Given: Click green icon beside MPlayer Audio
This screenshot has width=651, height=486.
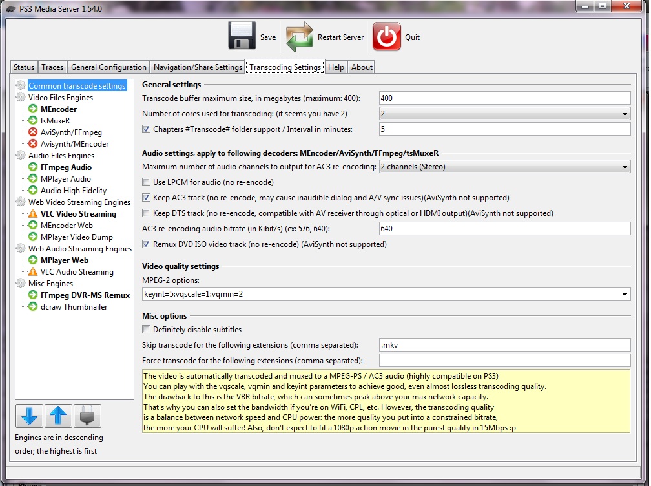Looking at the screenshot, I should coord(33,178).
